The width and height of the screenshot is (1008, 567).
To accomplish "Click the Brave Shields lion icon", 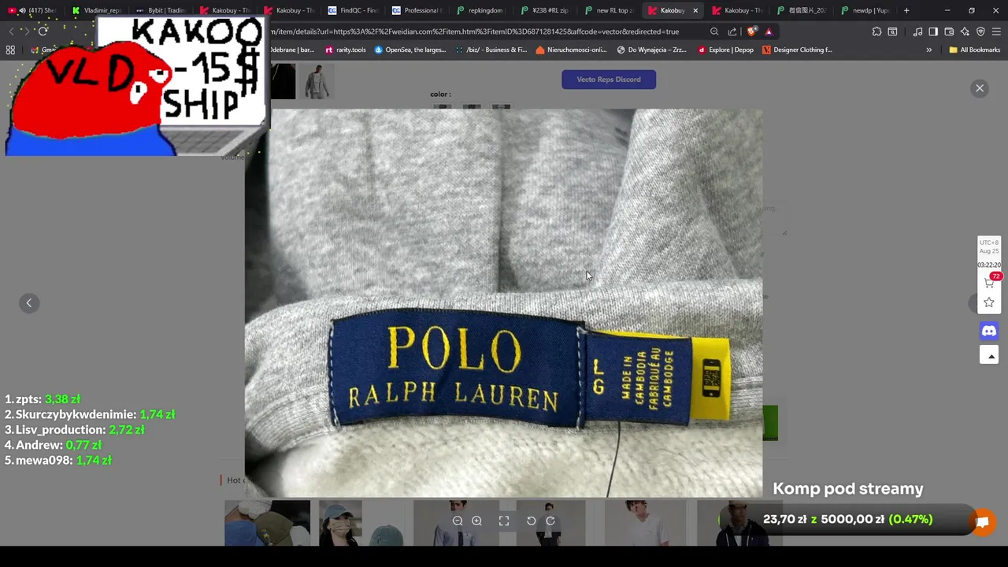I will click(x=751, y=31).
